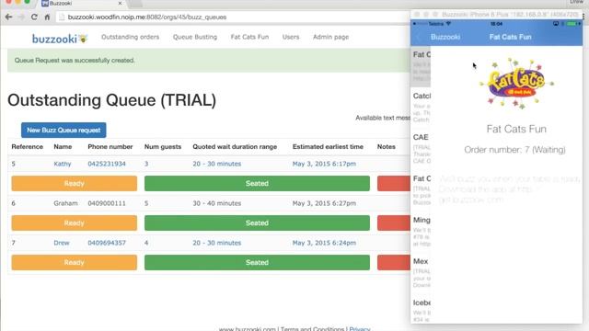Screen dimensions: 589x331
Task: Click Kathy's 20 - 30 minutes link
Action: point(217,164)
